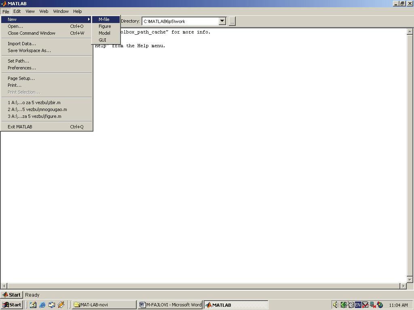Select Print... from File menu
414x310 pixels.
tap(46, 85)
